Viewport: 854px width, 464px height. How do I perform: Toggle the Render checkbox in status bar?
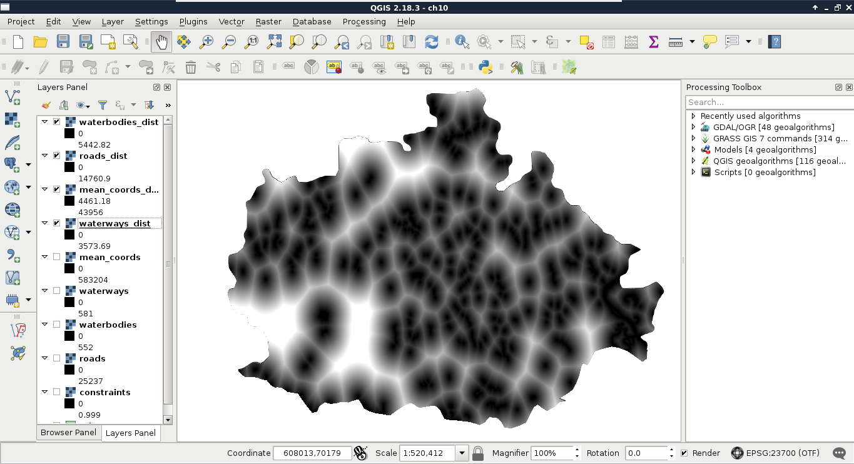(x=684, y=453)
